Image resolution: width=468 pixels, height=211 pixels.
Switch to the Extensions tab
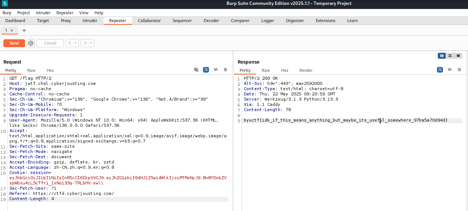pos(326,21)
